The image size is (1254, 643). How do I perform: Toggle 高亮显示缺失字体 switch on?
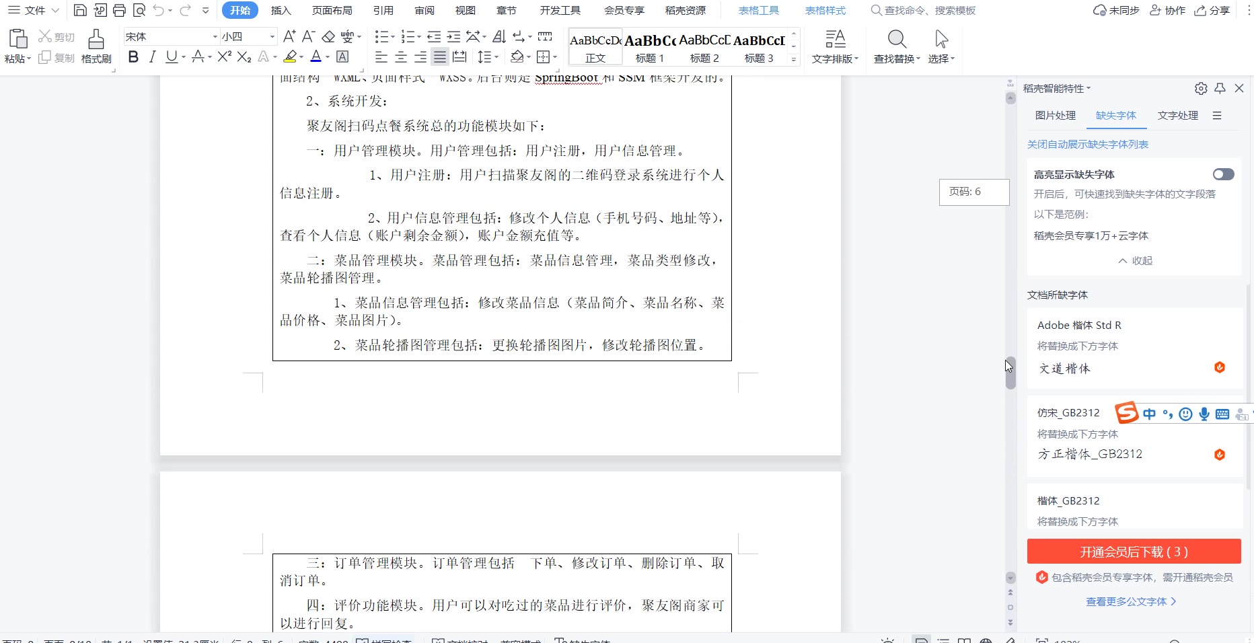1223,174
